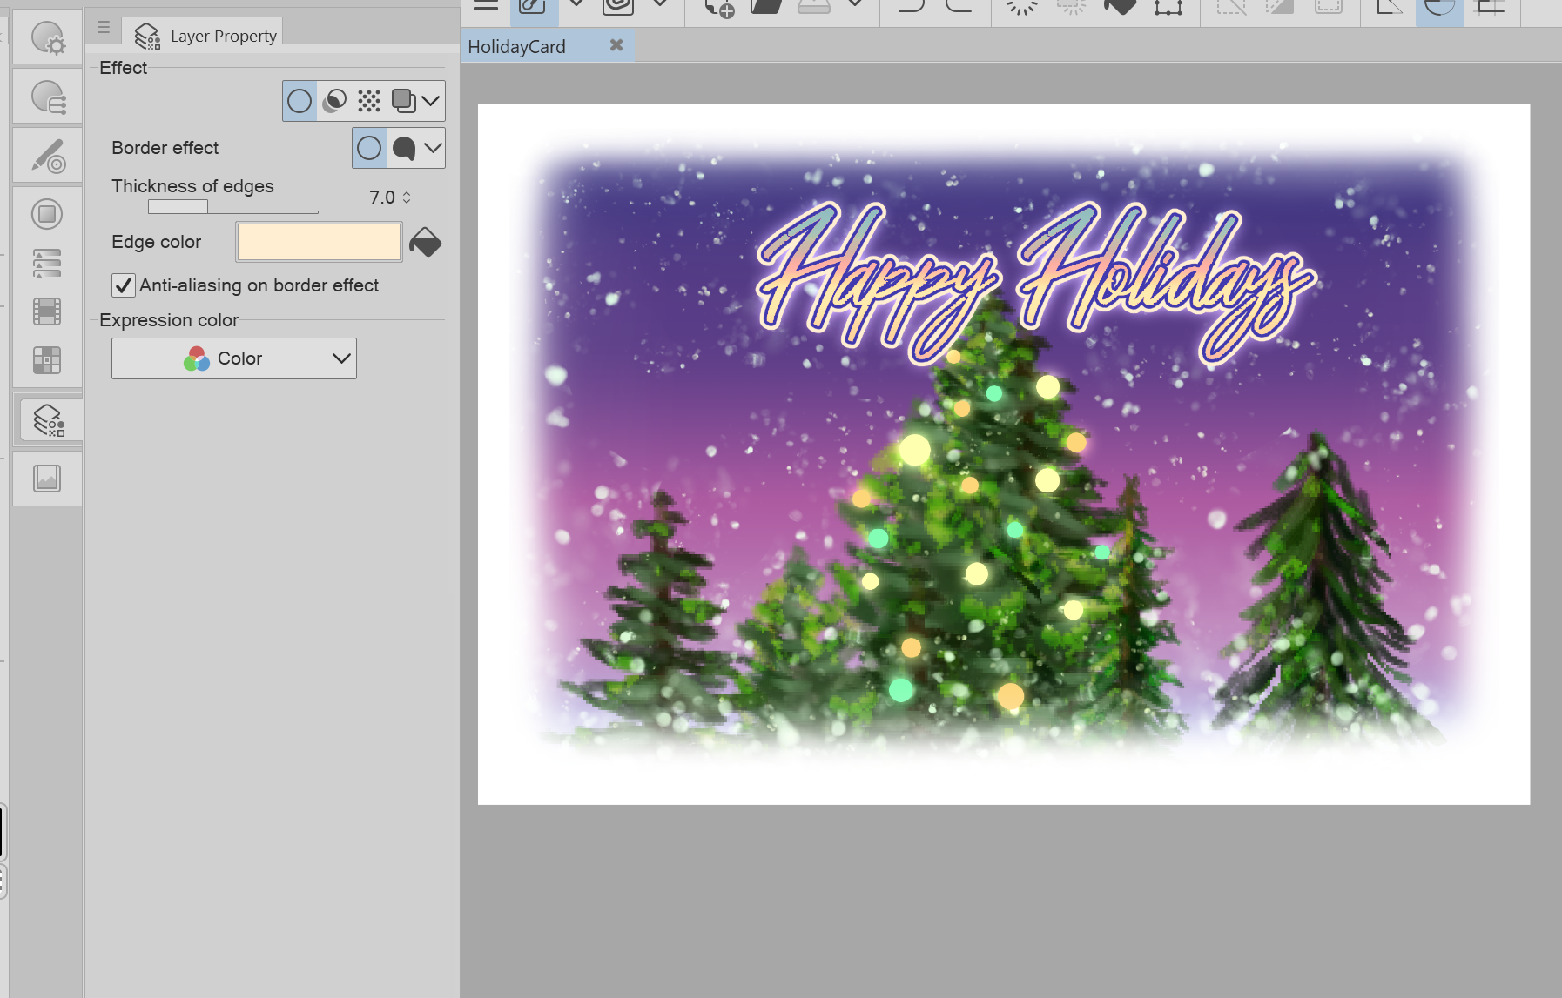Expand the Effect icons dropdown arrow

[x=431, y=101]
